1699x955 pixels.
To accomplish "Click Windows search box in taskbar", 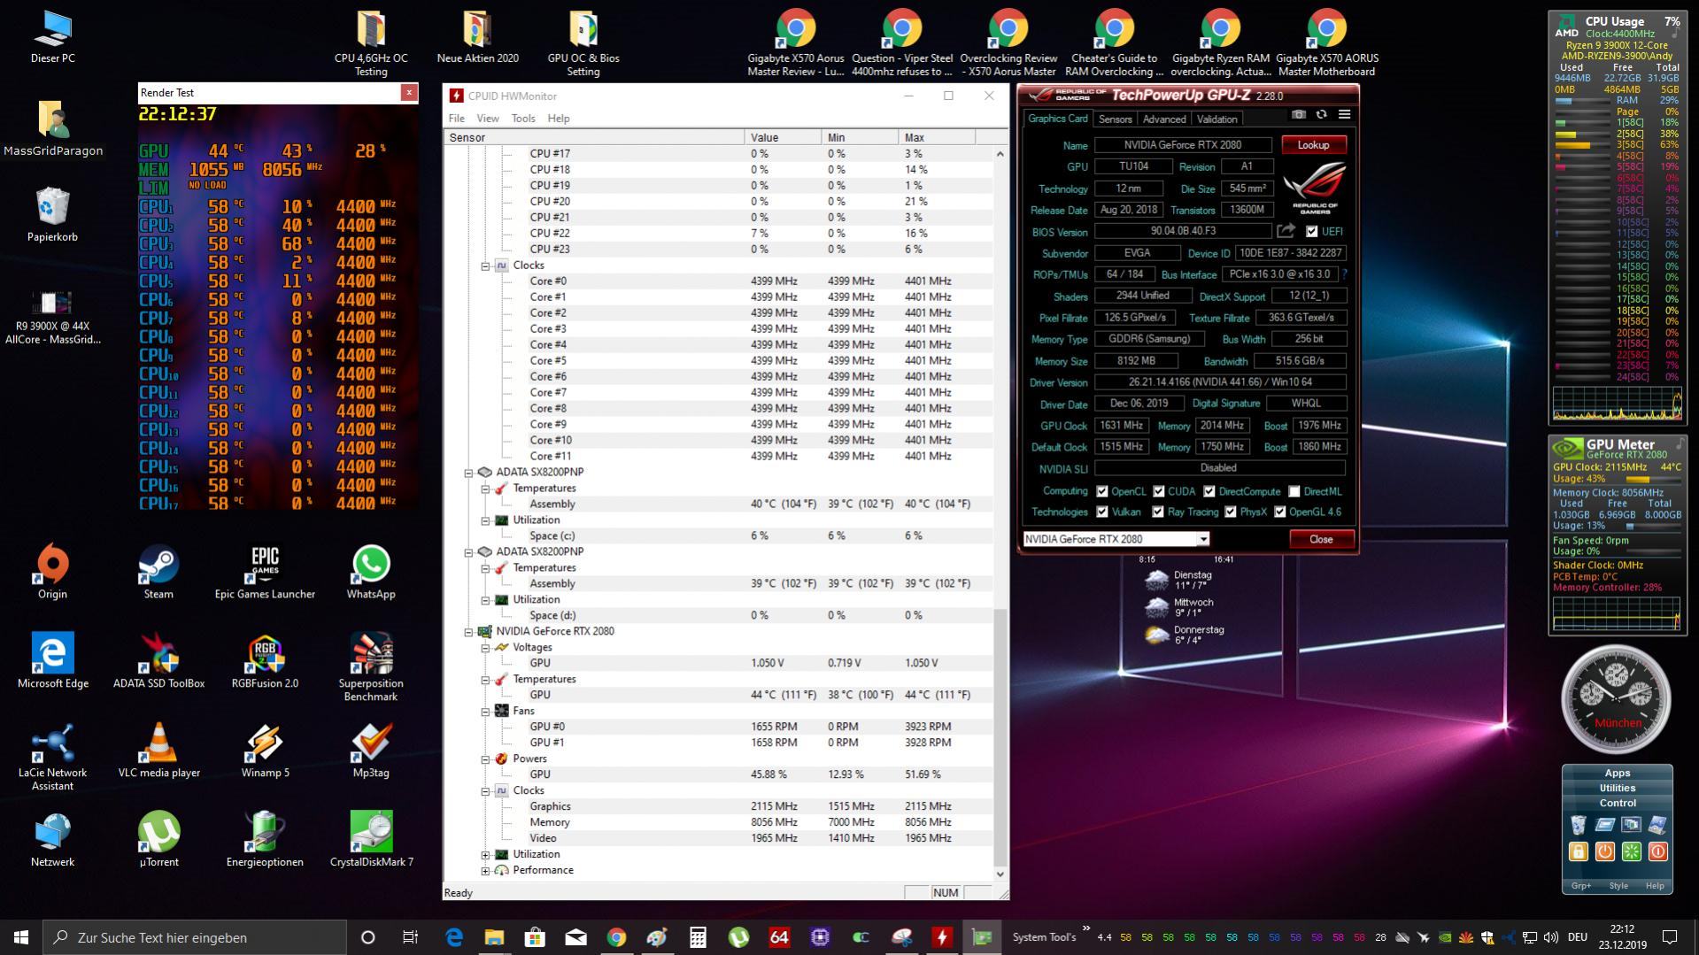I will point(195,937).
